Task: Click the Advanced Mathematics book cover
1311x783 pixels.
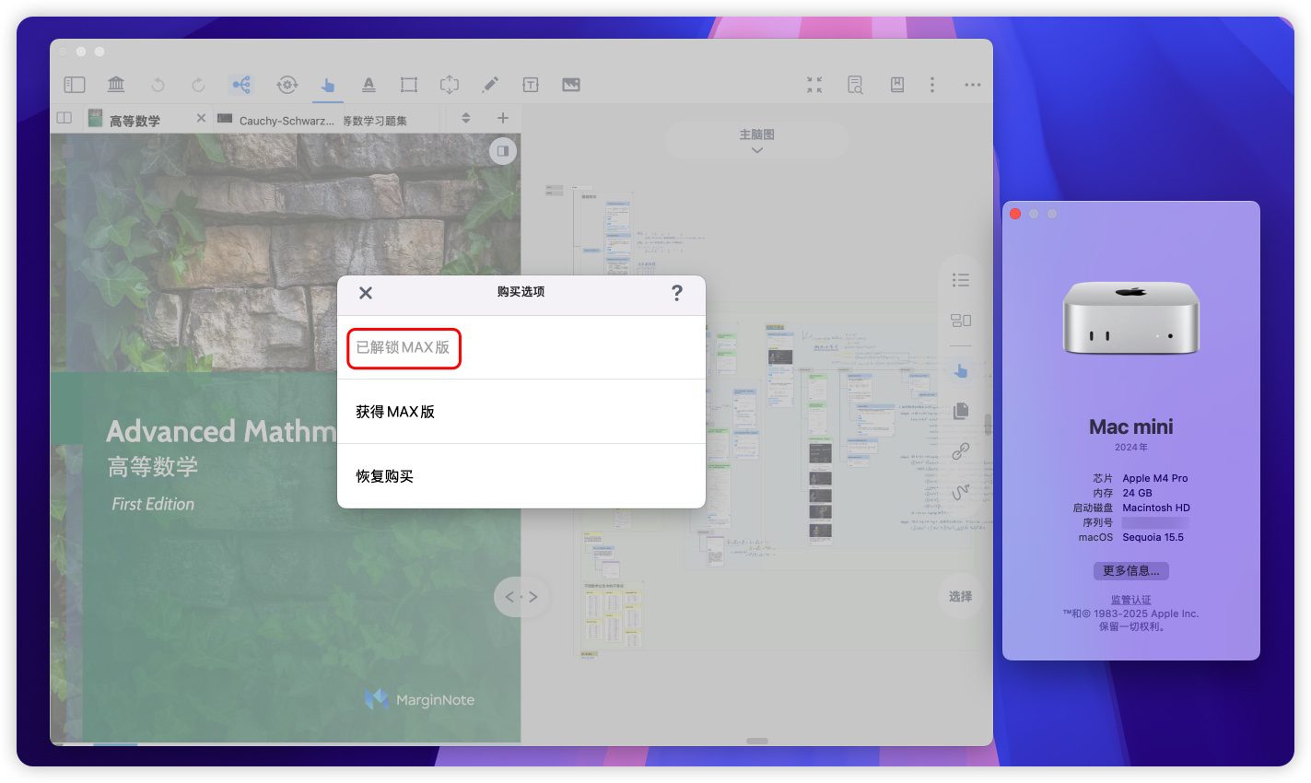Action: (x=286, y=438)
